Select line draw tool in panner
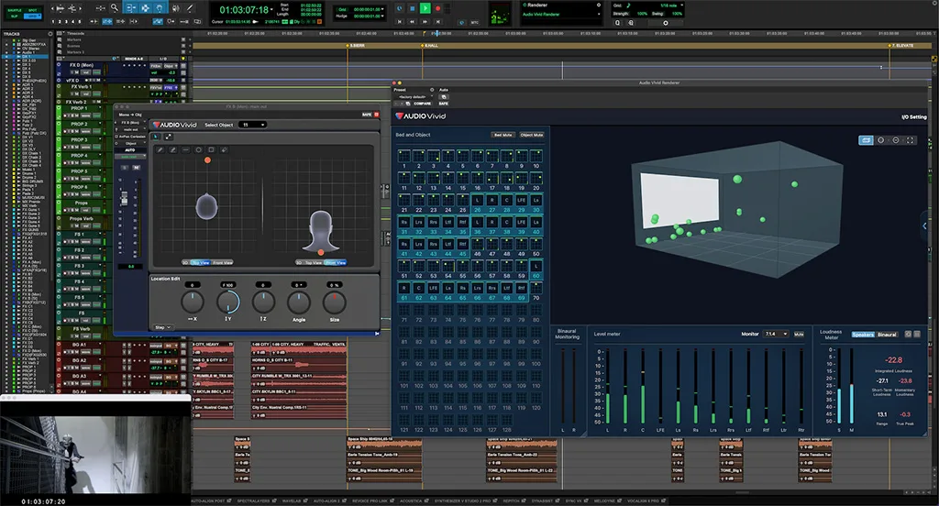This screenshot has width=939, height=506. (x=185, y=149)
